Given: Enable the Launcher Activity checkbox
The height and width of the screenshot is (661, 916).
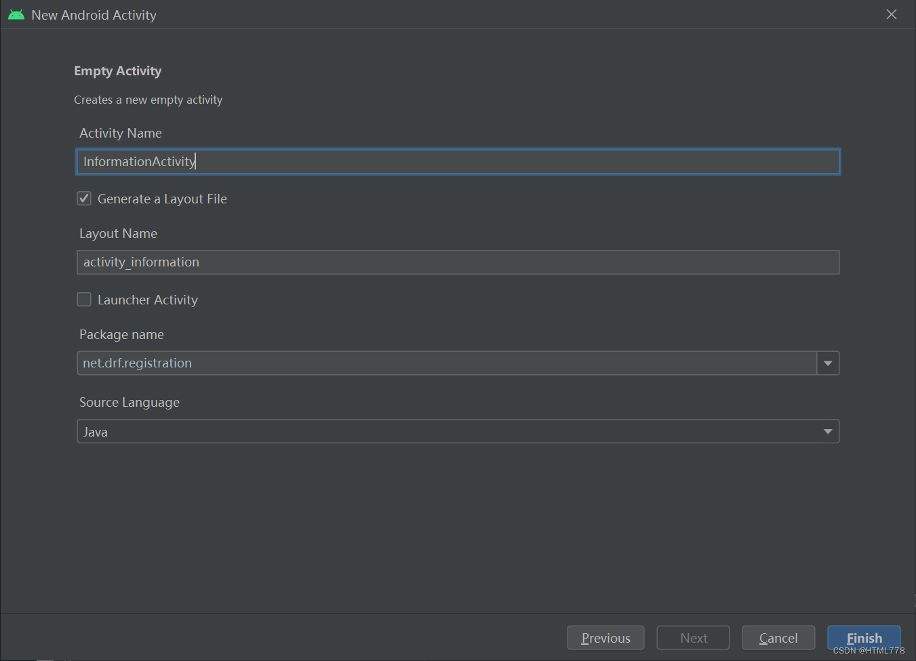Looking at the screenshot, I should click(x=84, y=300).
